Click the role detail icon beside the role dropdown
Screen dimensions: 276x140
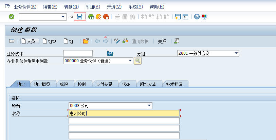(x=137, y=61)
